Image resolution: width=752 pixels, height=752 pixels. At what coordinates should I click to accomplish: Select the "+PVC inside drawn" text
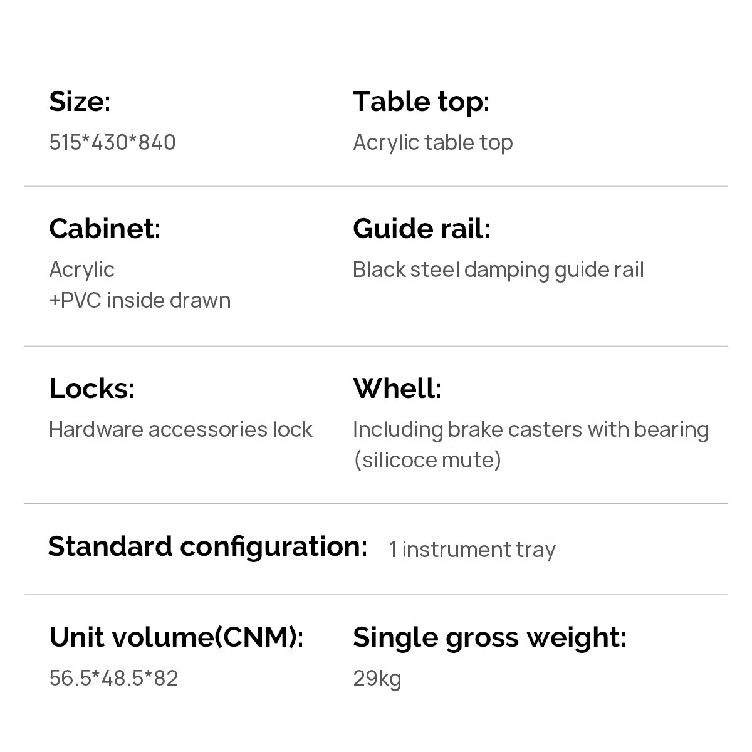point(140,300)
